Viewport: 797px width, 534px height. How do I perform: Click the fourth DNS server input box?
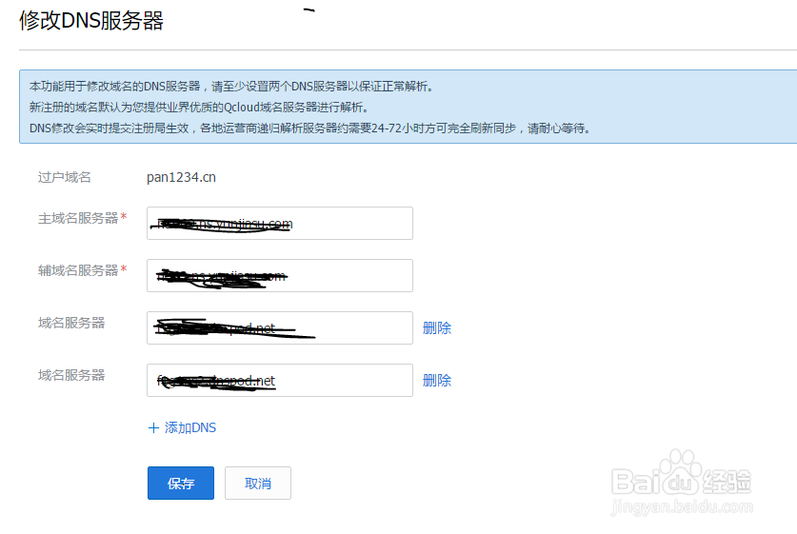tap(280, 381)
